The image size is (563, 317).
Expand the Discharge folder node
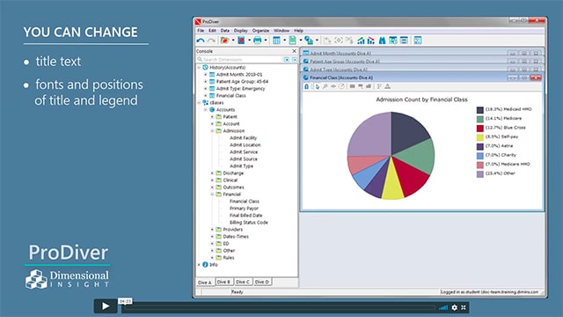pos(212,173)
